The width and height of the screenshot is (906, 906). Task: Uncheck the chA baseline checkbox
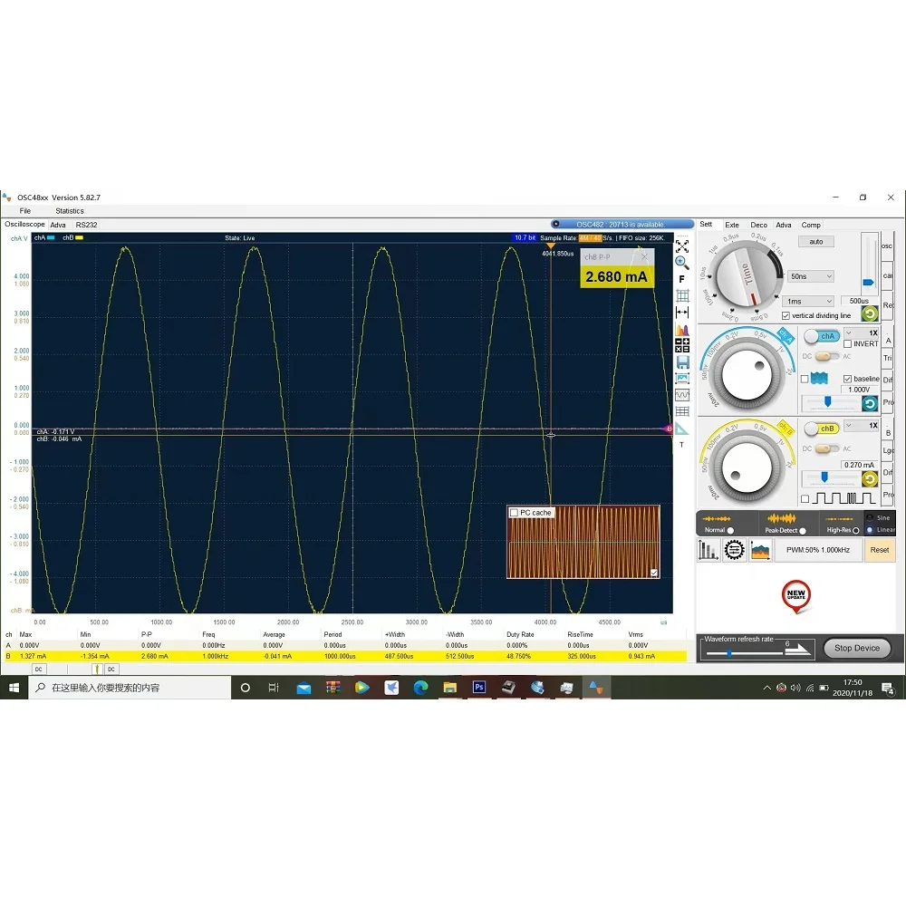click(848, 379)
